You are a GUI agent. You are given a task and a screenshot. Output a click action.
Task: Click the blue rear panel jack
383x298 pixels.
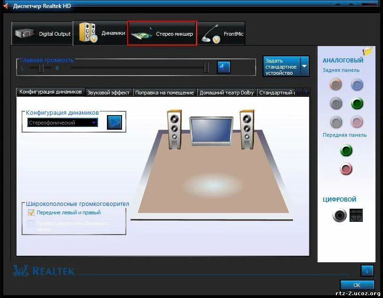(357, 85)
